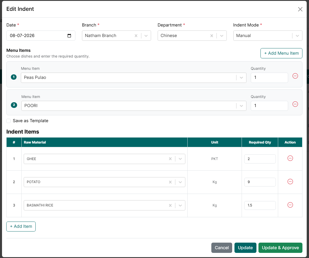Clear the POTATO raw material selection
The width and height of the screenshot is (309, 258).
pyautogui.click(x=170, y=182)
